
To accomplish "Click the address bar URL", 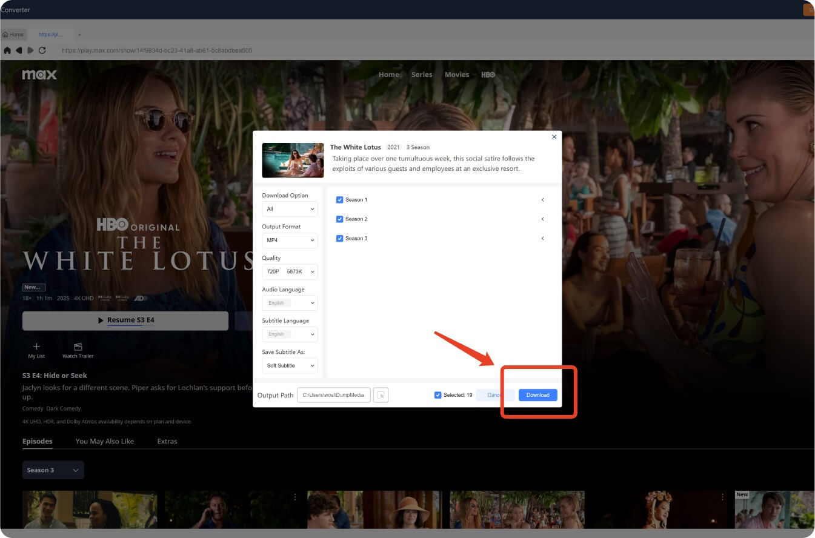I will (x=157, y=50).
